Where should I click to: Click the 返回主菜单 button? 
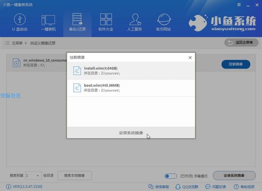point(241,43)
